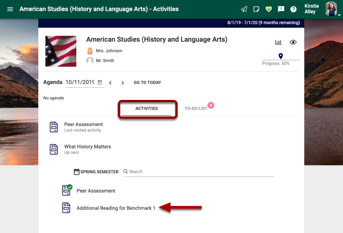343x233 pixels.
Task: Toggle the eye view icon
Action: 293,43
